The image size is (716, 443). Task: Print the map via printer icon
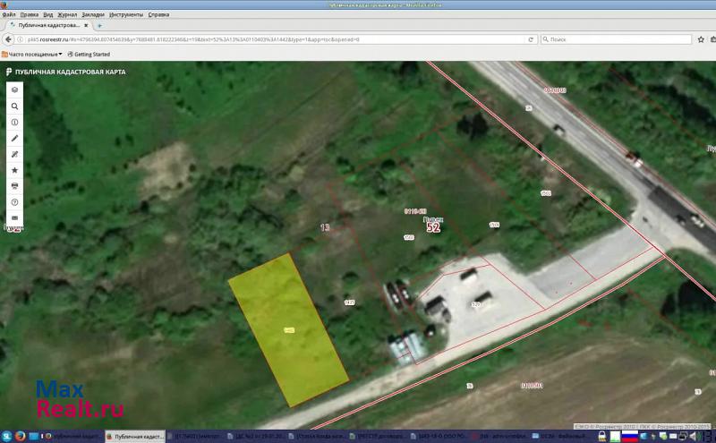pyautogui.click(x=15, y=185)
